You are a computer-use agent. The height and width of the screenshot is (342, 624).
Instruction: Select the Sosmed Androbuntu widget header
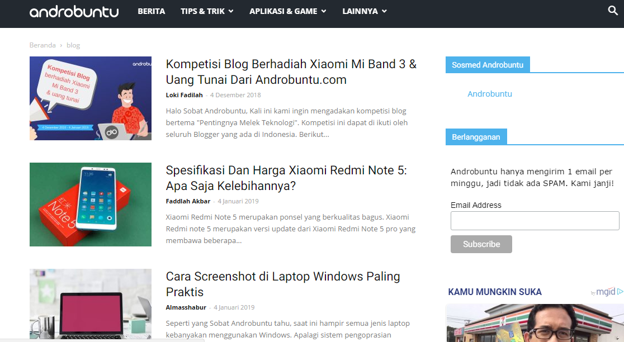488,65
